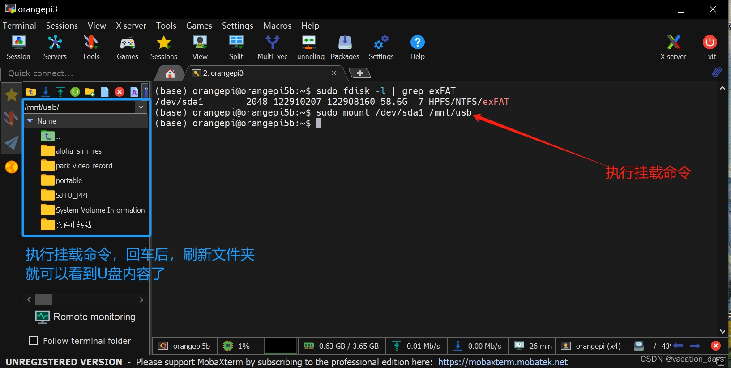Screen dimensions: 731x368
Task: Open the star Sessions sidebar tab
Action: pyautogui.click(x=12, y=94)
